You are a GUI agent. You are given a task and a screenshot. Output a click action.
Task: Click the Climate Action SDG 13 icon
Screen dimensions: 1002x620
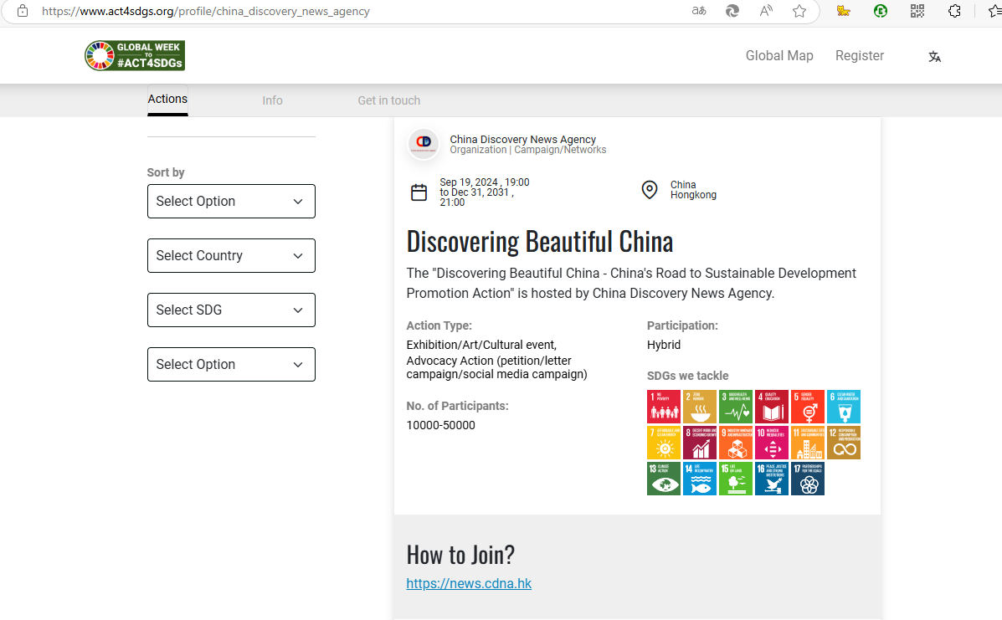pos(663,479)
